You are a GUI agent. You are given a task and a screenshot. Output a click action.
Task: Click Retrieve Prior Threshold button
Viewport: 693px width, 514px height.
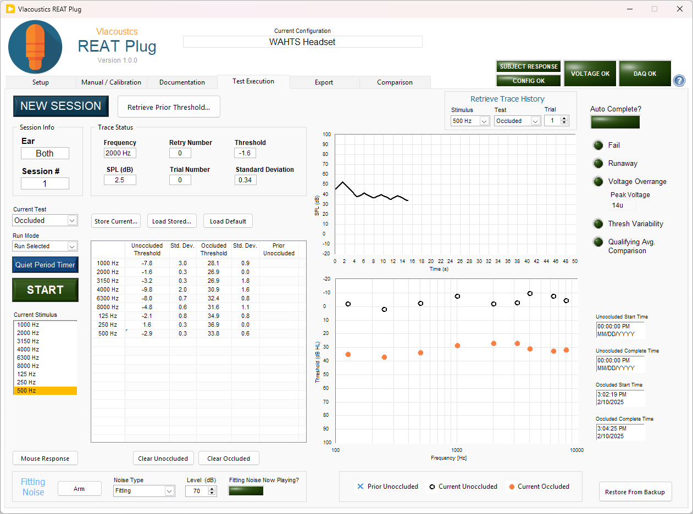pos(169,107)
